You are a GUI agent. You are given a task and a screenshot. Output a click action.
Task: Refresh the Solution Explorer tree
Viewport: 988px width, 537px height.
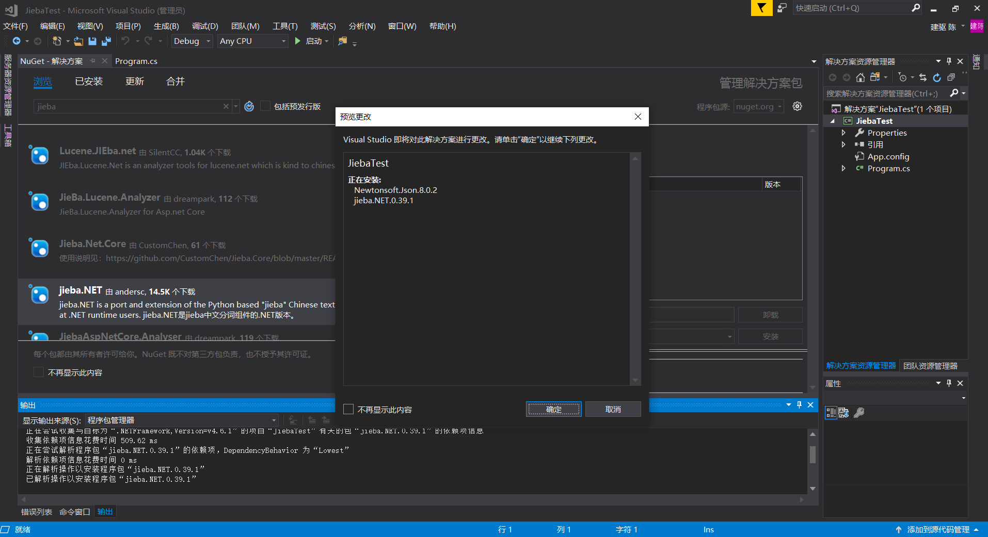pos(937,77)
